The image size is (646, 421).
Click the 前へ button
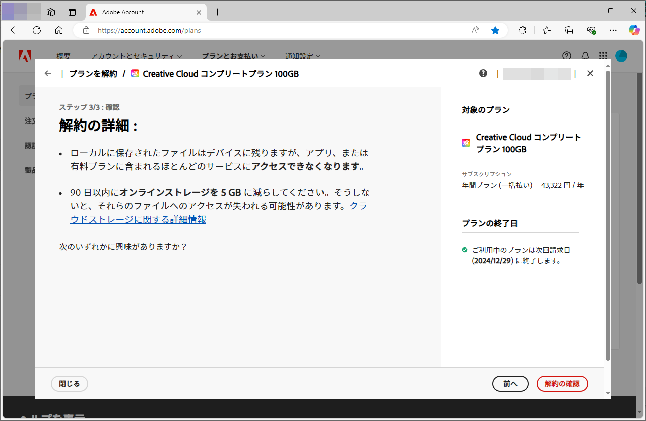510,384
